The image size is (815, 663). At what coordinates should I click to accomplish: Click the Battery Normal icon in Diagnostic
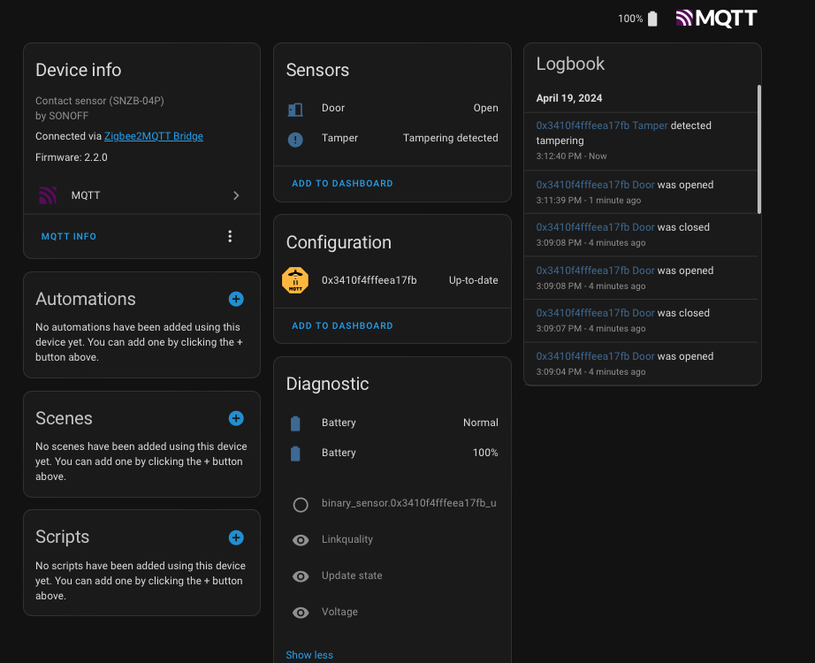click(x=295, y=423)
